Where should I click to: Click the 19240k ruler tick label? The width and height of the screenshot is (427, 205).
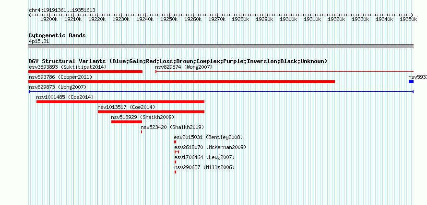tap(145, 19)
